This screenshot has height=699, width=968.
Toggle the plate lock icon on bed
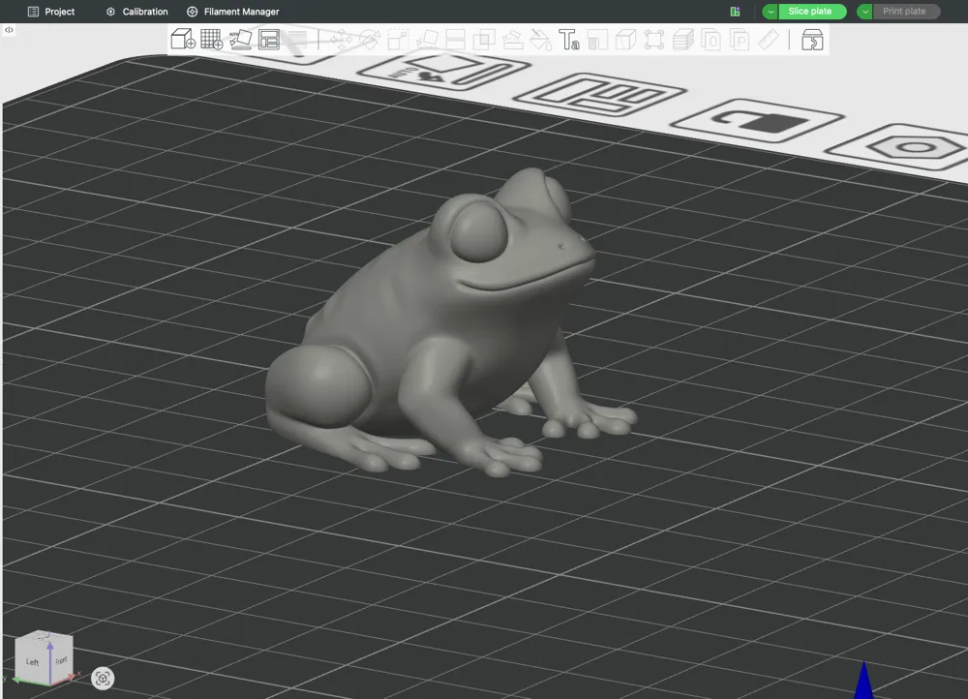click(758, 122)
